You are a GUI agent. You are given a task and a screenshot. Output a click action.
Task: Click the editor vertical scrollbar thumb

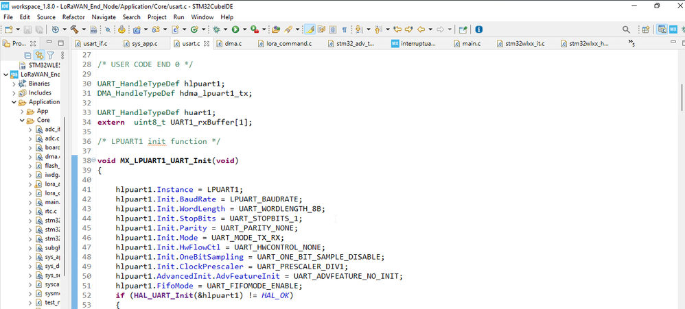(682, 96)
